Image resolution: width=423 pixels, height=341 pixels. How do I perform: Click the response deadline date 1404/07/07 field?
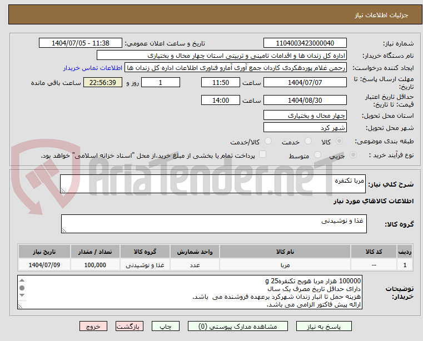click(305, 83)
